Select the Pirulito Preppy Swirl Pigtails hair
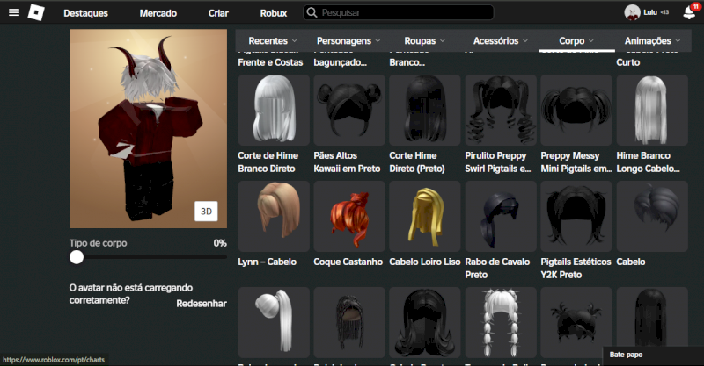This screenshot has width=704, height=366. tap(501, 111)
